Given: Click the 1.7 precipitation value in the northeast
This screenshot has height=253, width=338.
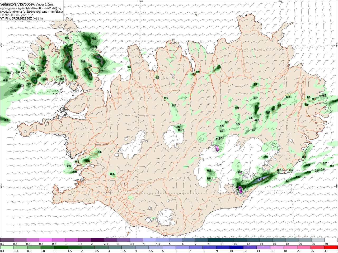Looking at the screenshot, I should (x=255, y=84).
